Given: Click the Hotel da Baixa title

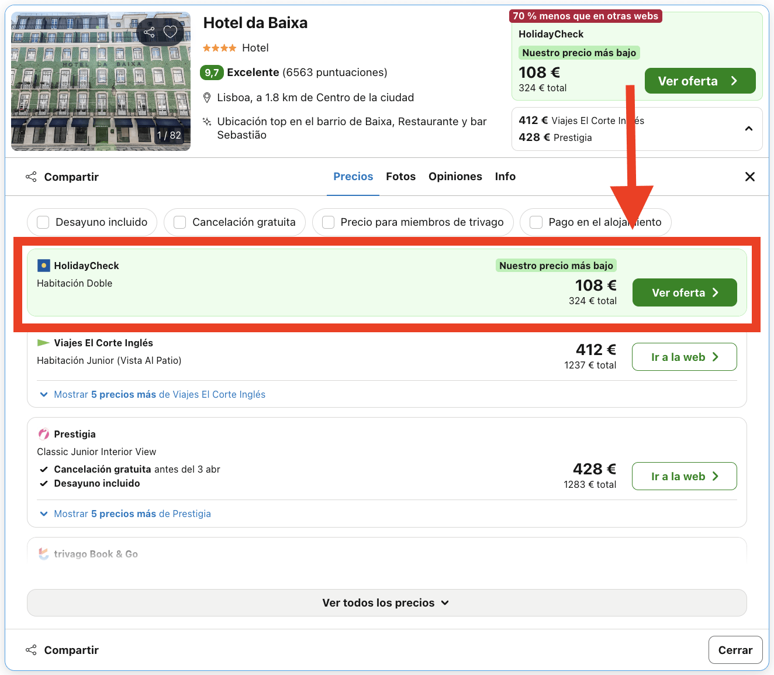Looking at the screenshot, I should 255,23.
